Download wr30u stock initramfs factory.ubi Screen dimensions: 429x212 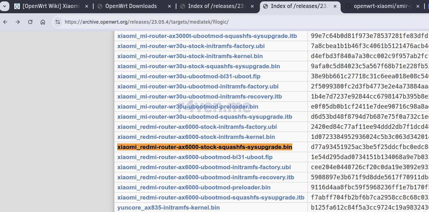pyautogui.click(x=191, y=46)
